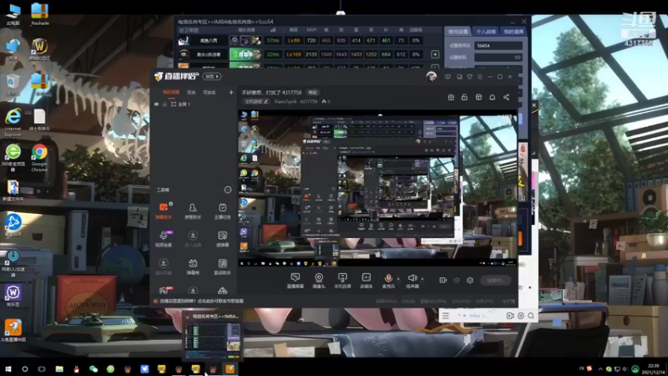Click the video icon in small bottom-right window
Screen dimensions: 668x376
click(510, 316)
